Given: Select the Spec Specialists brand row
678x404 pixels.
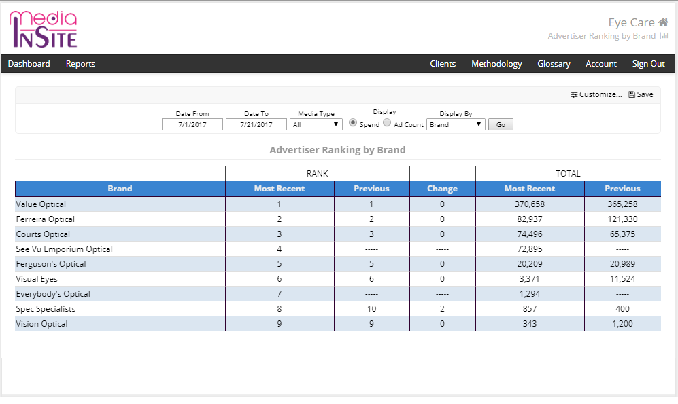Looking at the screenshot, I should [338, 309].
